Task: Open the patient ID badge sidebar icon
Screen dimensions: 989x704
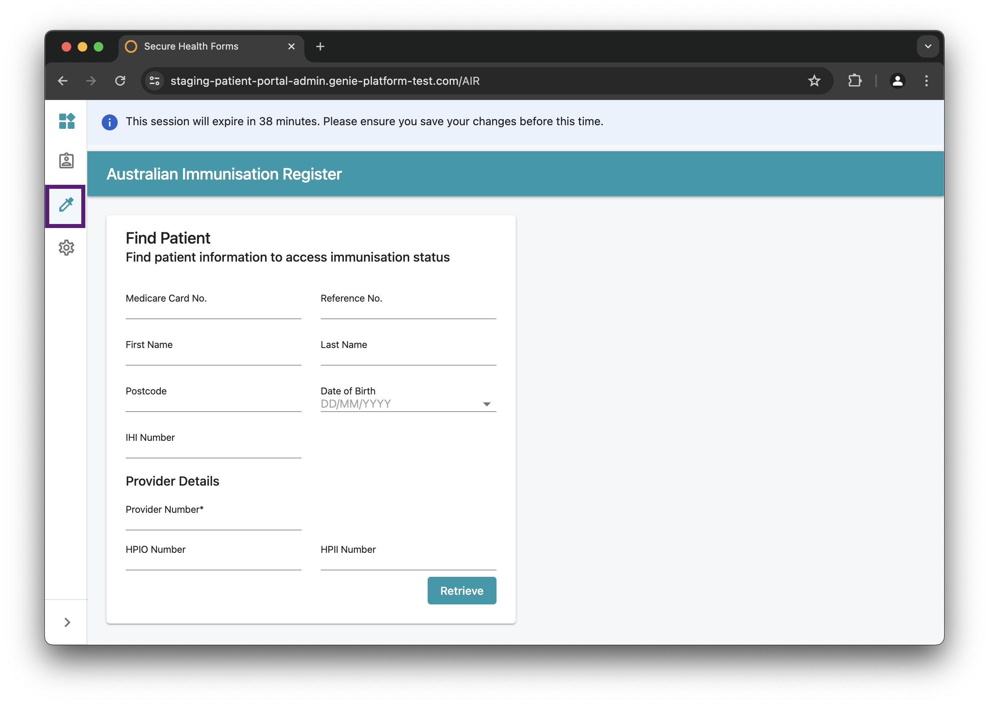Action: (66, 161)
